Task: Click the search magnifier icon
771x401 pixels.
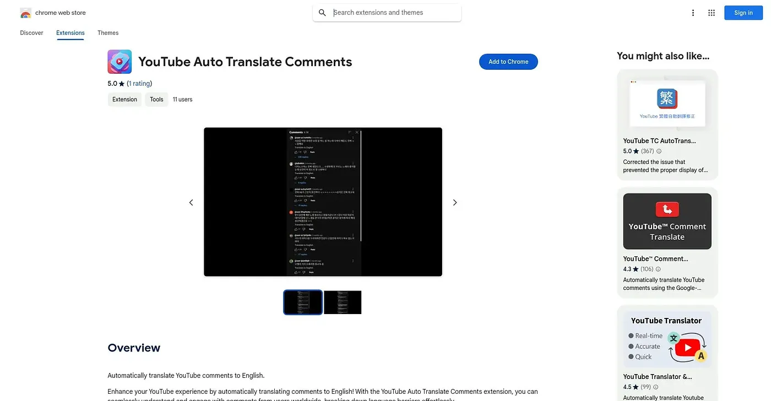Action: coord(323,13)
